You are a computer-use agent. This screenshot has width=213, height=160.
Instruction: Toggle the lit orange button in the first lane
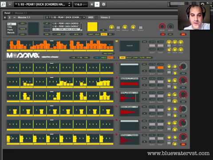coord(160,68)
